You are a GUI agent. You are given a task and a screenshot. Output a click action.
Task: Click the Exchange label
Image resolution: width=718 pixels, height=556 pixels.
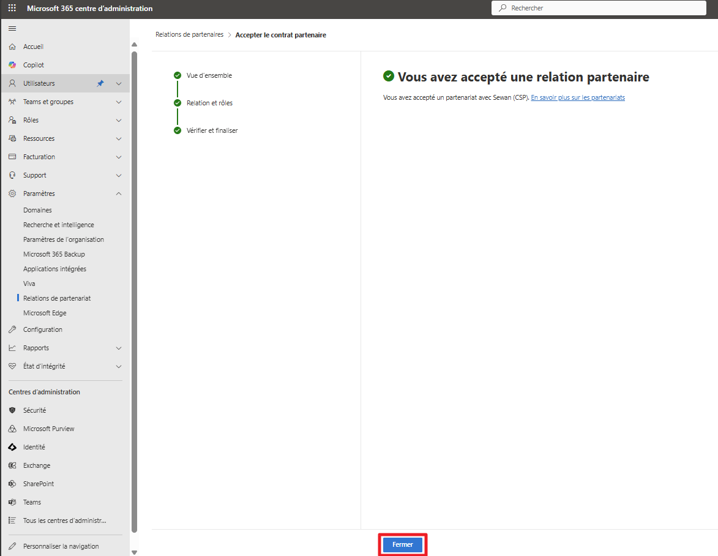(37, 465)
